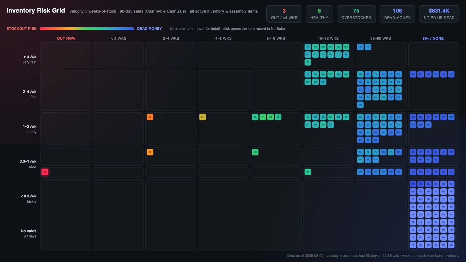Select the $631.4K Tied Up Dead card

[x=439, y=14]
